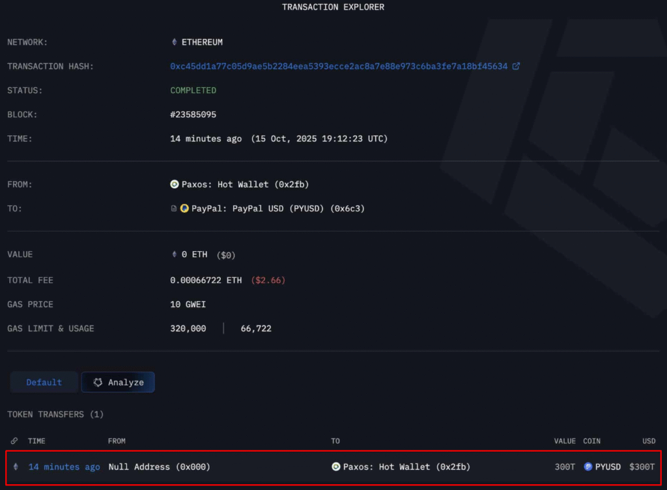Open the transaction hash link
This screenshot has height=490, width=667.
[x=339, y=66]
